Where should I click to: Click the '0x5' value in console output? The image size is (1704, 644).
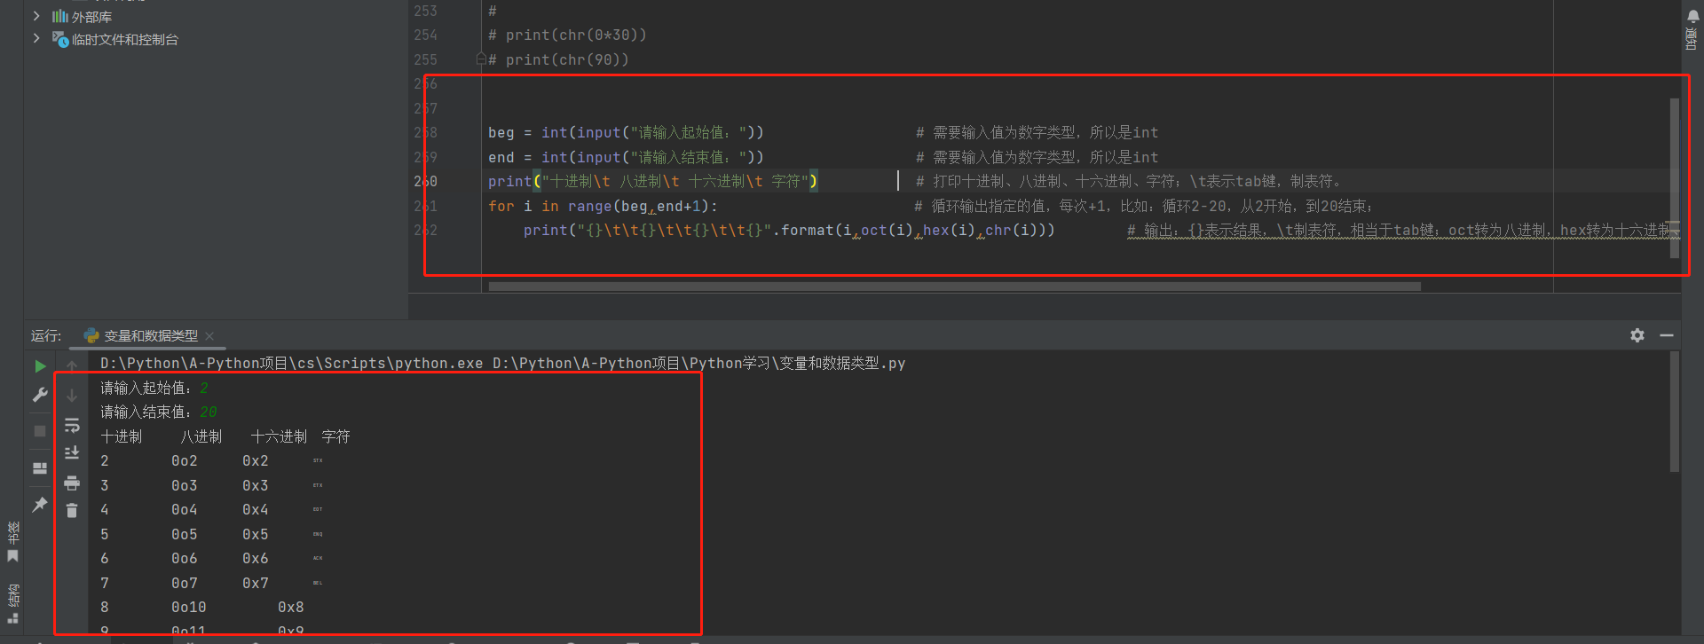pos(256,534)
